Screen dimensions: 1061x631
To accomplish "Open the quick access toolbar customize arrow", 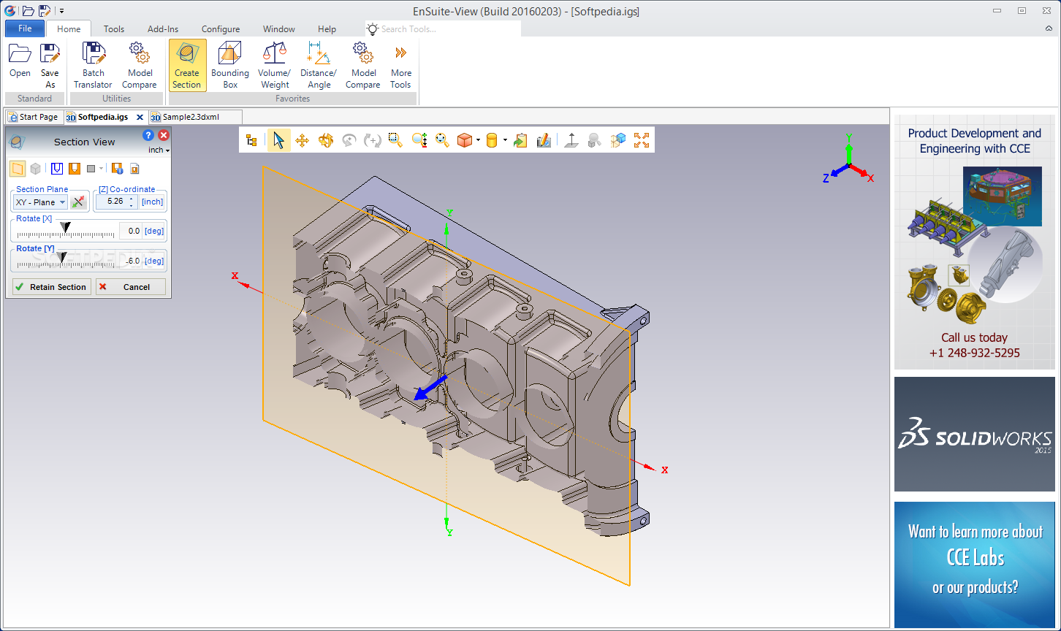I will [x=61, y=11].
